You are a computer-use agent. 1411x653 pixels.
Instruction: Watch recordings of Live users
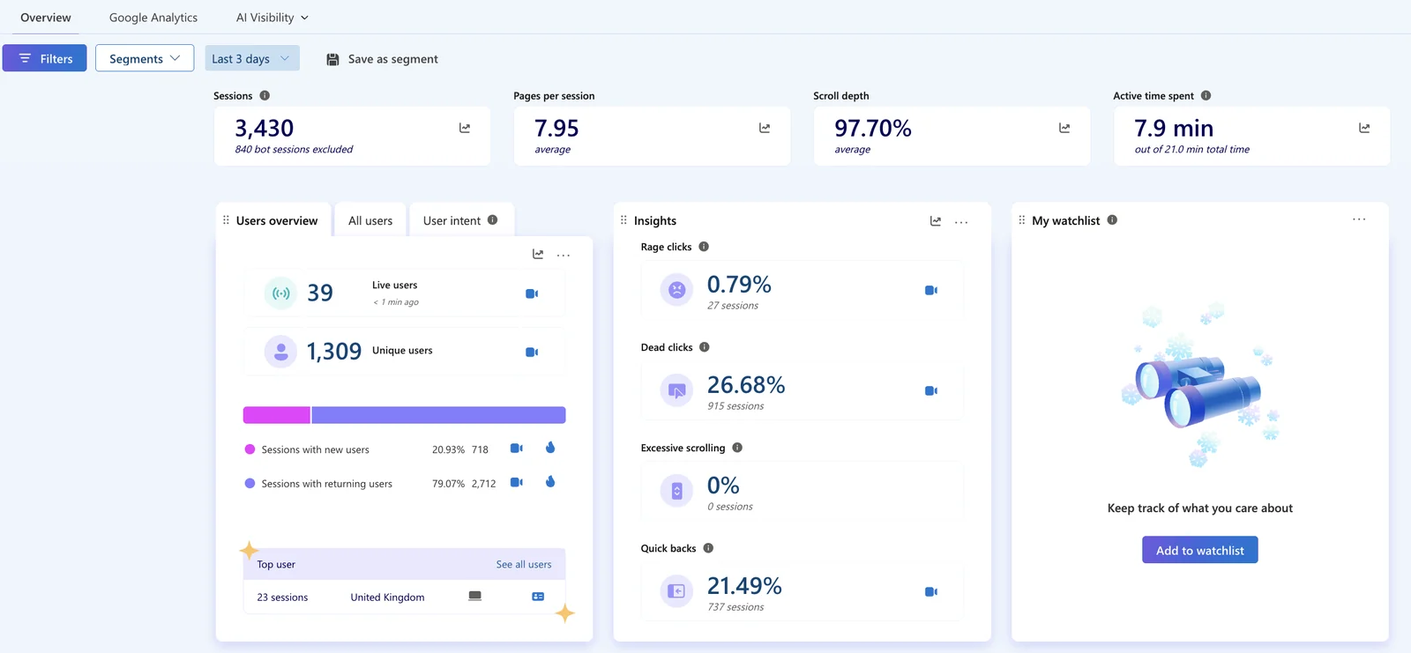pos(532,293)
